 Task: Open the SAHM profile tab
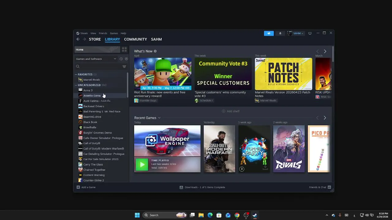point(156,39)
